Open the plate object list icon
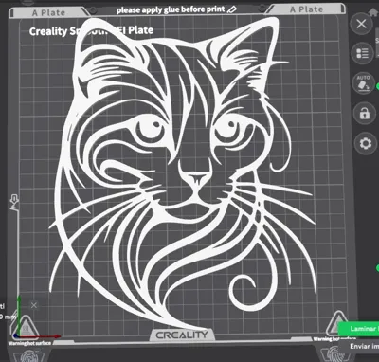This screenshot has width=379, height=362. click(362, 53)
